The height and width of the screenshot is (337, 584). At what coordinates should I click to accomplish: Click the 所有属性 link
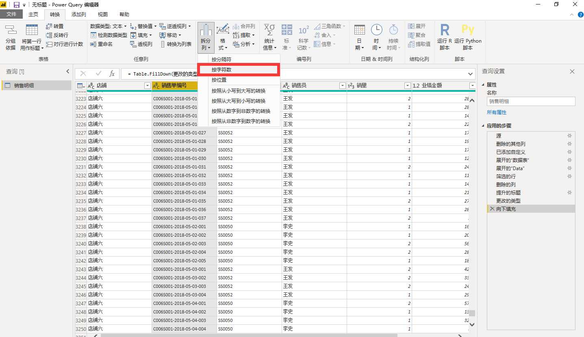click(x=497, y=112)
